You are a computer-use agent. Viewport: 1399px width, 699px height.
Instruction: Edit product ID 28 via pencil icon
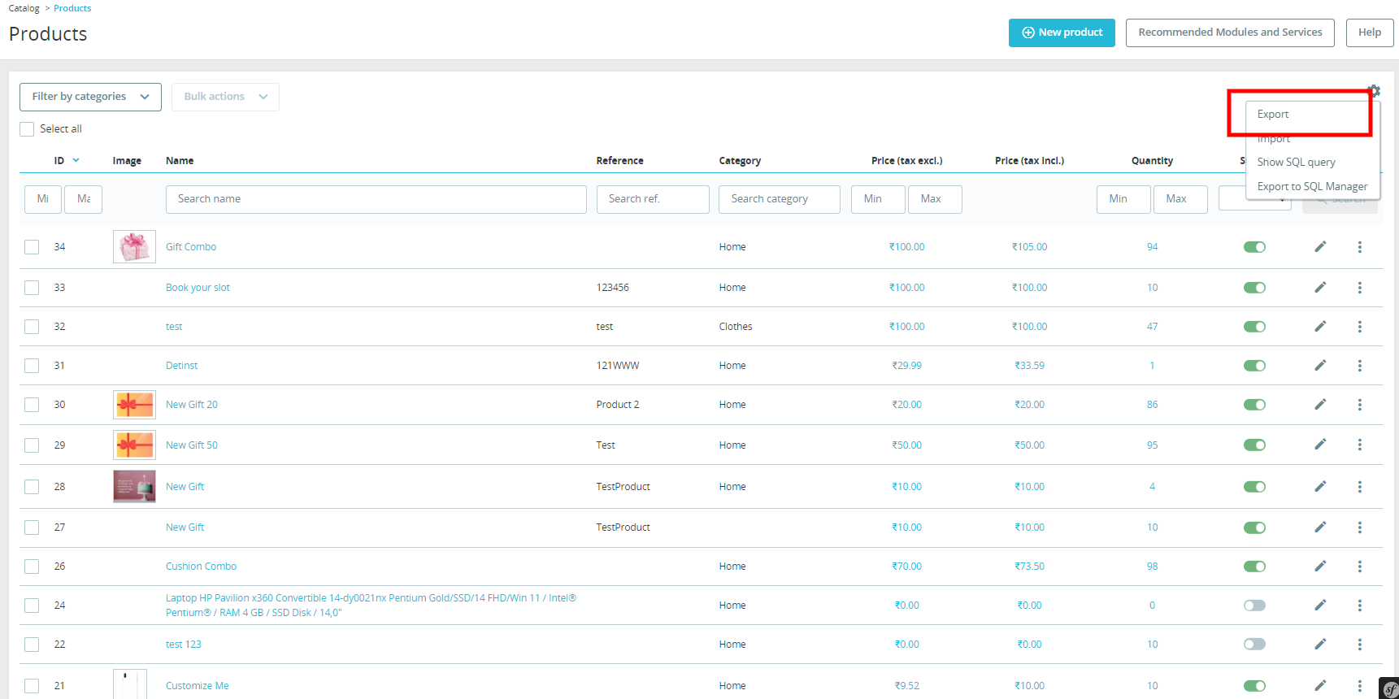pyautogui.click(x=1320, y=486)
